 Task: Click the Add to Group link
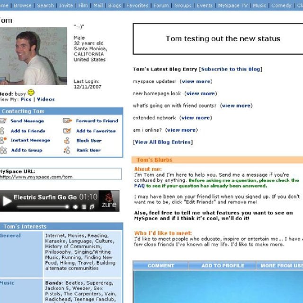point(27,150)
